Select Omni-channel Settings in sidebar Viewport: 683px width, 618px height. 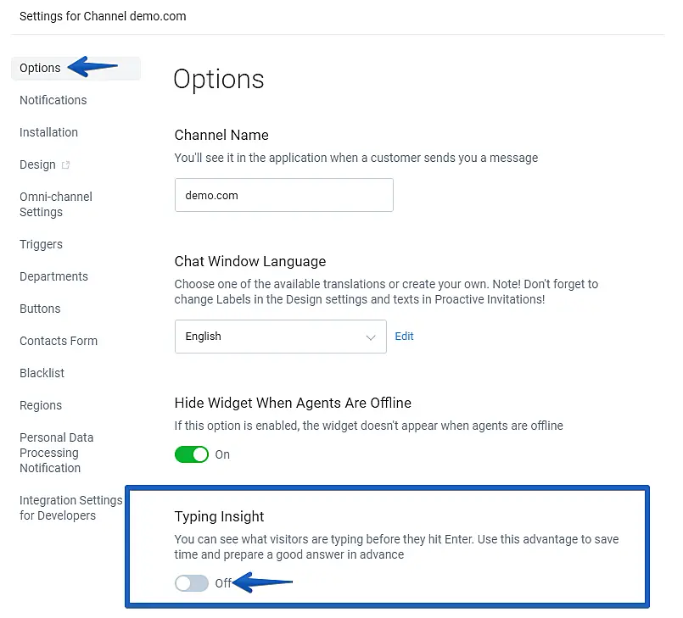tap(56, 204)
